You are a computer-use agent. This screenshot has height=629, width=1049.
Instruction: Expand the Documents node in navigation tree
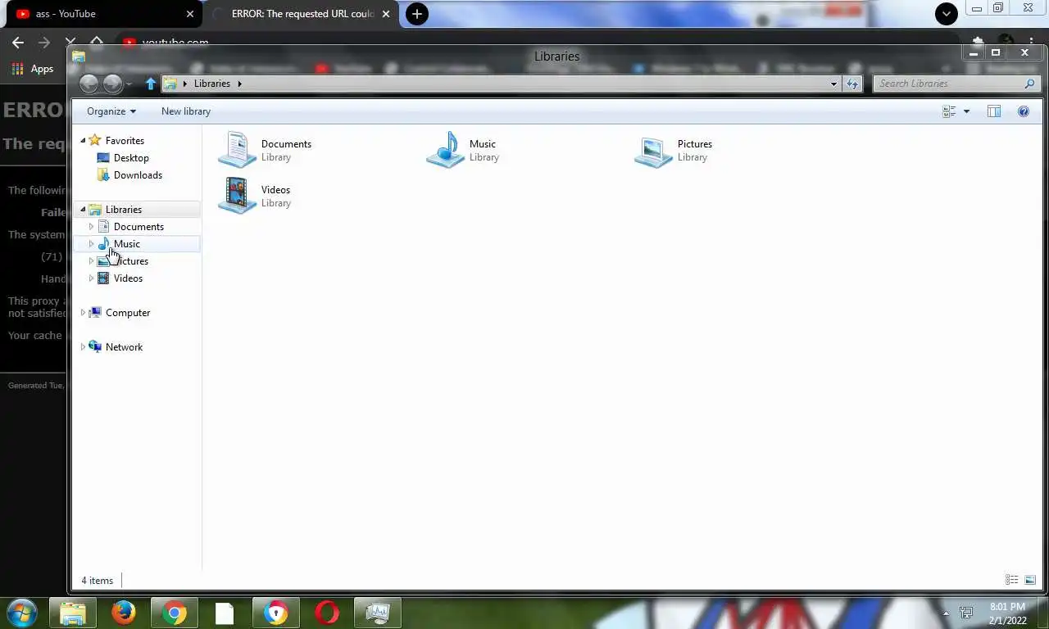pyautogui.click(x=91, y=227)
